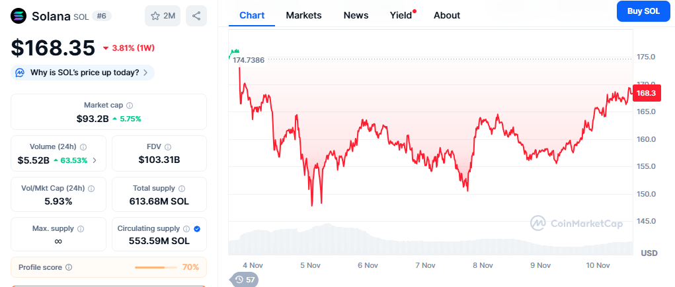Switch to the Markets tab
This screenshot has height=287, width=675.
tap(303, 15)
